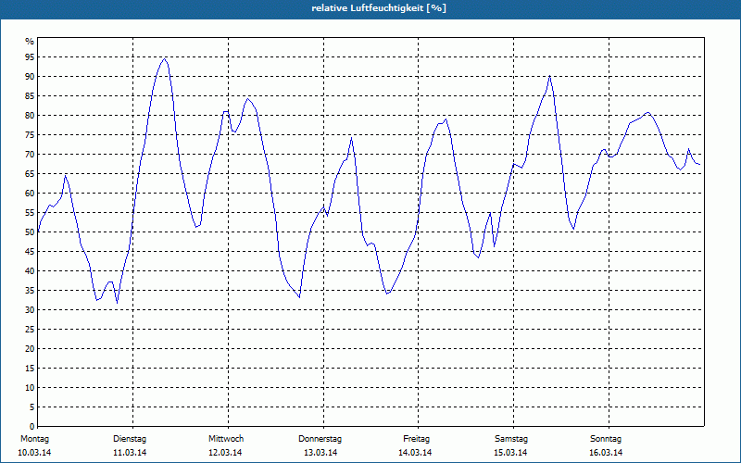Viewport: 741px width, 463px height.
Task: Click the "90" y-axis value
Action: (30, 77)
